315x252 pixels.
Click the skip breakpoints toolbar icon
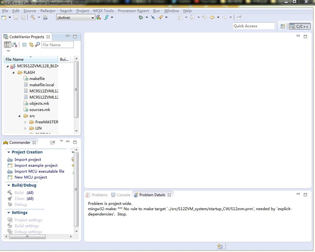point(153,17)
